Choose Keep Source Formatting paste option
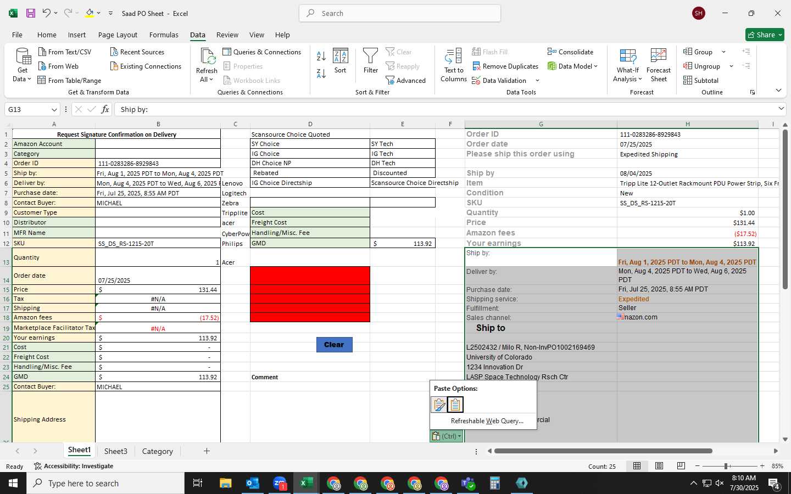 [x=439, y=405]
